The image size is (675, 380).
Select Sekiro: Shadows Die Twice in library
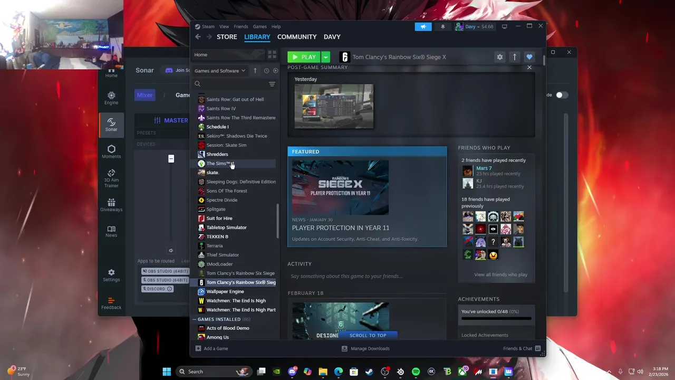[x=236, y=136]
